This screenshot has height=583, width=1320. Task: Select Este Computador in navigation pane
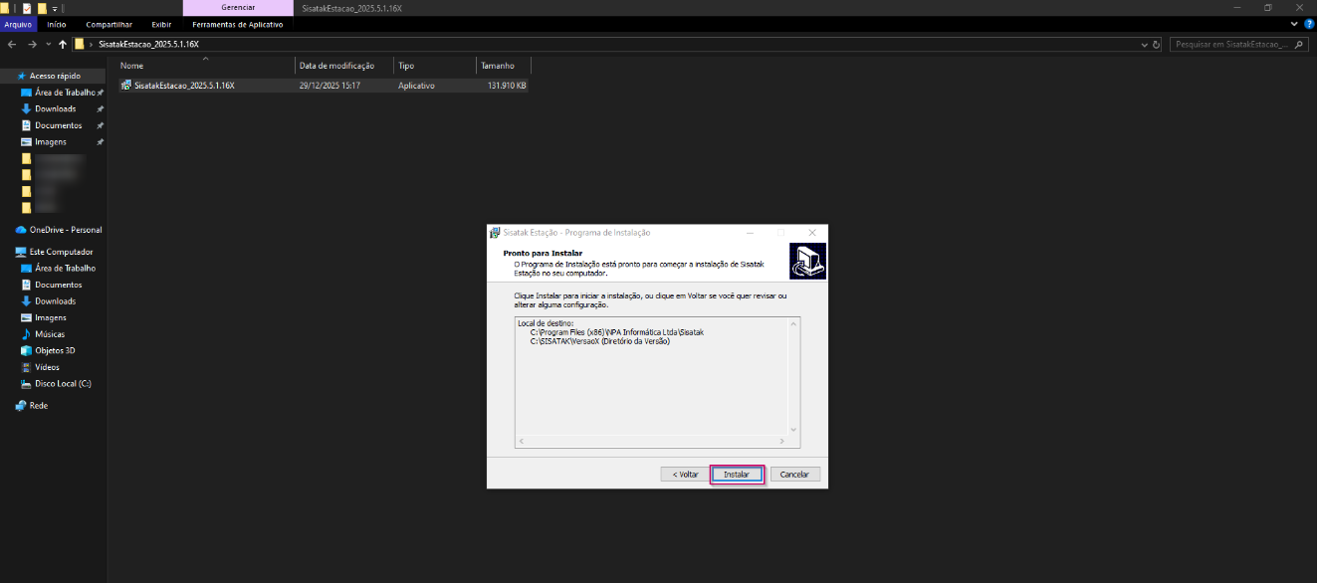tap(61, 252)
